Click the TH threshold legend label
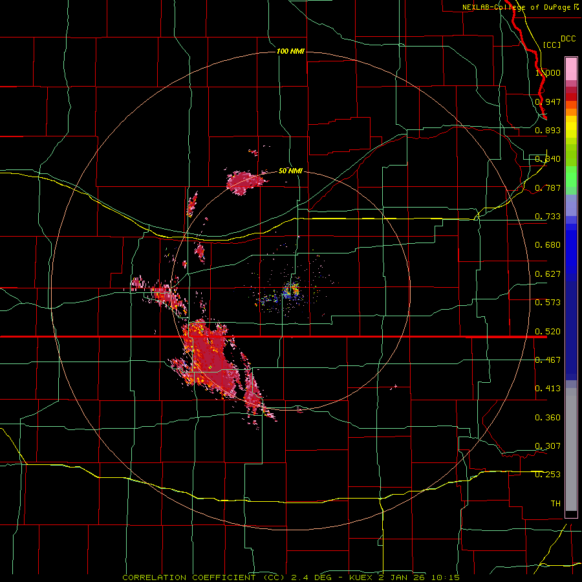Screen dimensions: 582x582 pyautogui.click(x=555, y=504)
